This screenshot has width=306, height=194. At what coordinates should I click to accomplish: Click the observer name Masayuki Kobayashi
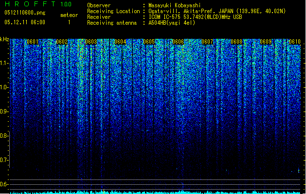(x=175, y=5)
